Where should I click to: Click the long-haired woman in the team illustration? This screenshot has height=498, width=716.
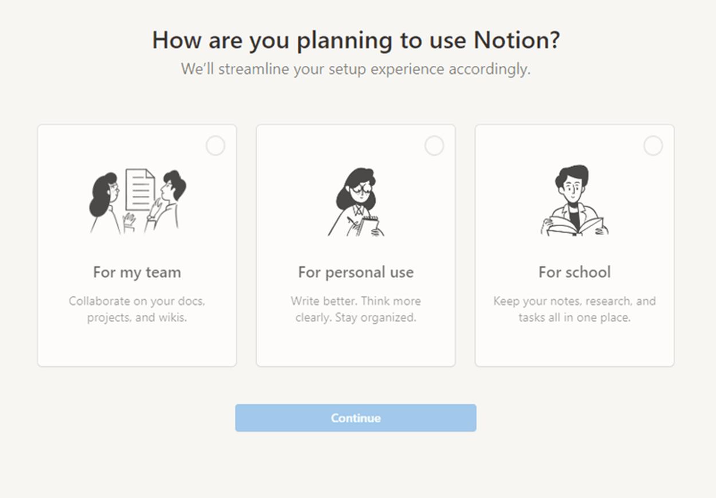coord(105,198)
